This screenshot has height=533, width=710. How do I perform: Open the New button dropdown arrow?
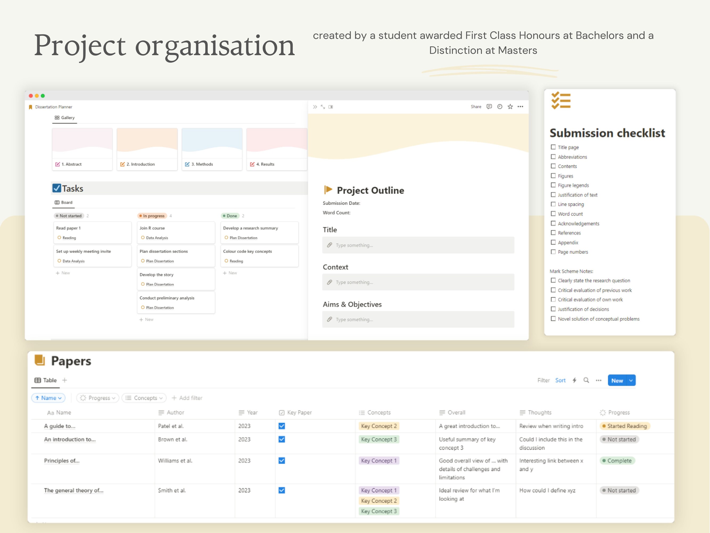(631, 380)
